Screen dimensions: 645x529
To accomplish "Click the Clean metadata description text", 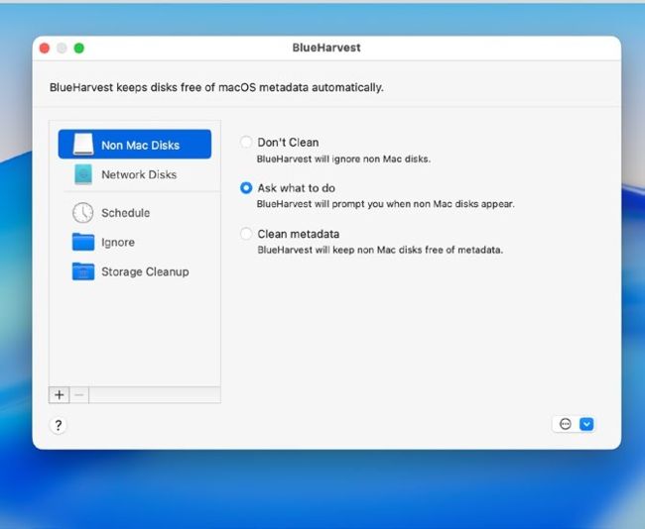I will (380, 250).
